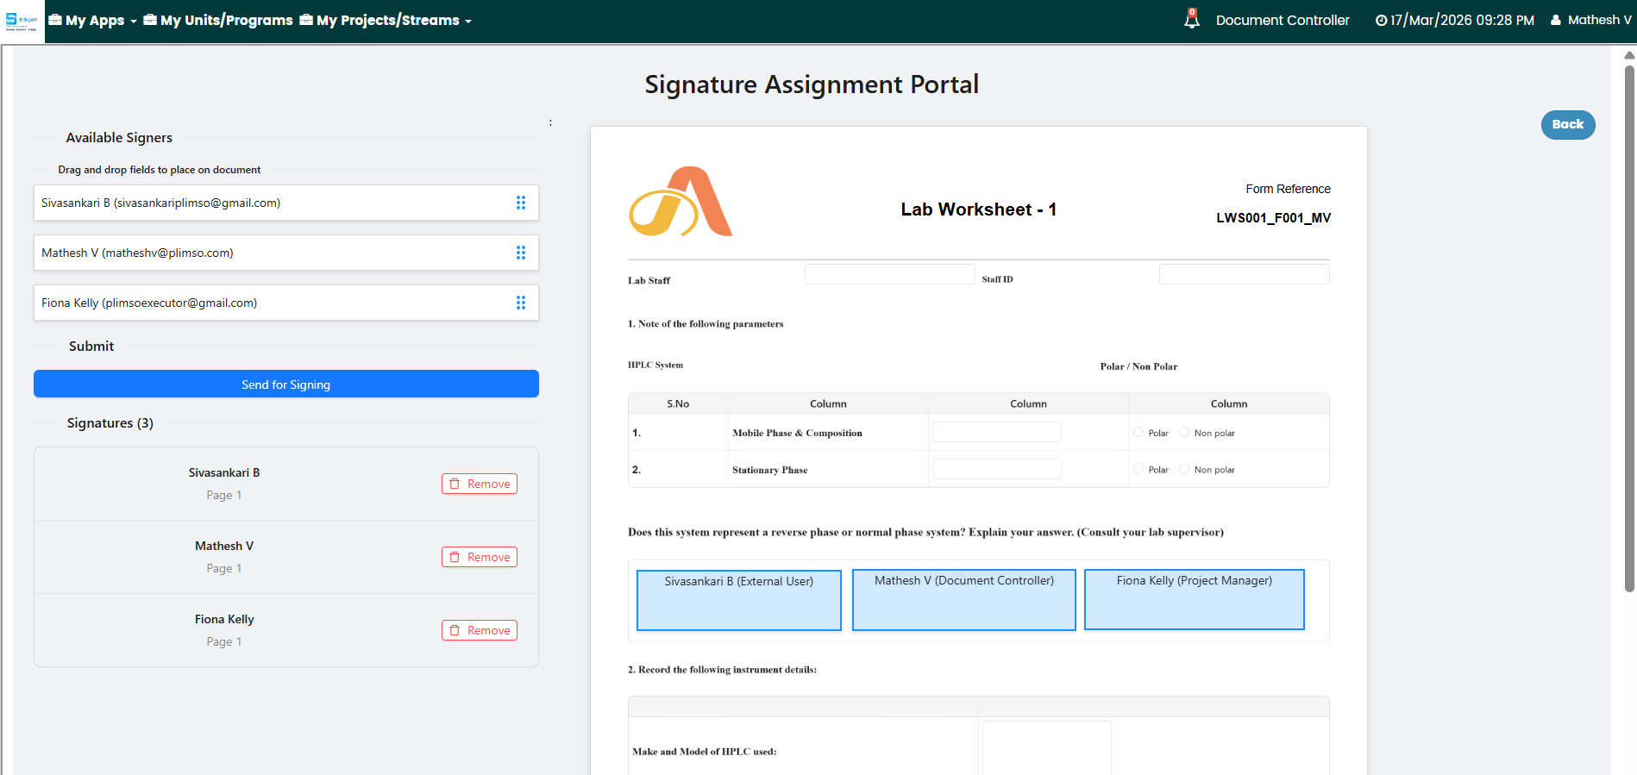Select Polar for Stationary Phase row
This screenshot has width=1637, height=775.
[x=1138, y=469]
